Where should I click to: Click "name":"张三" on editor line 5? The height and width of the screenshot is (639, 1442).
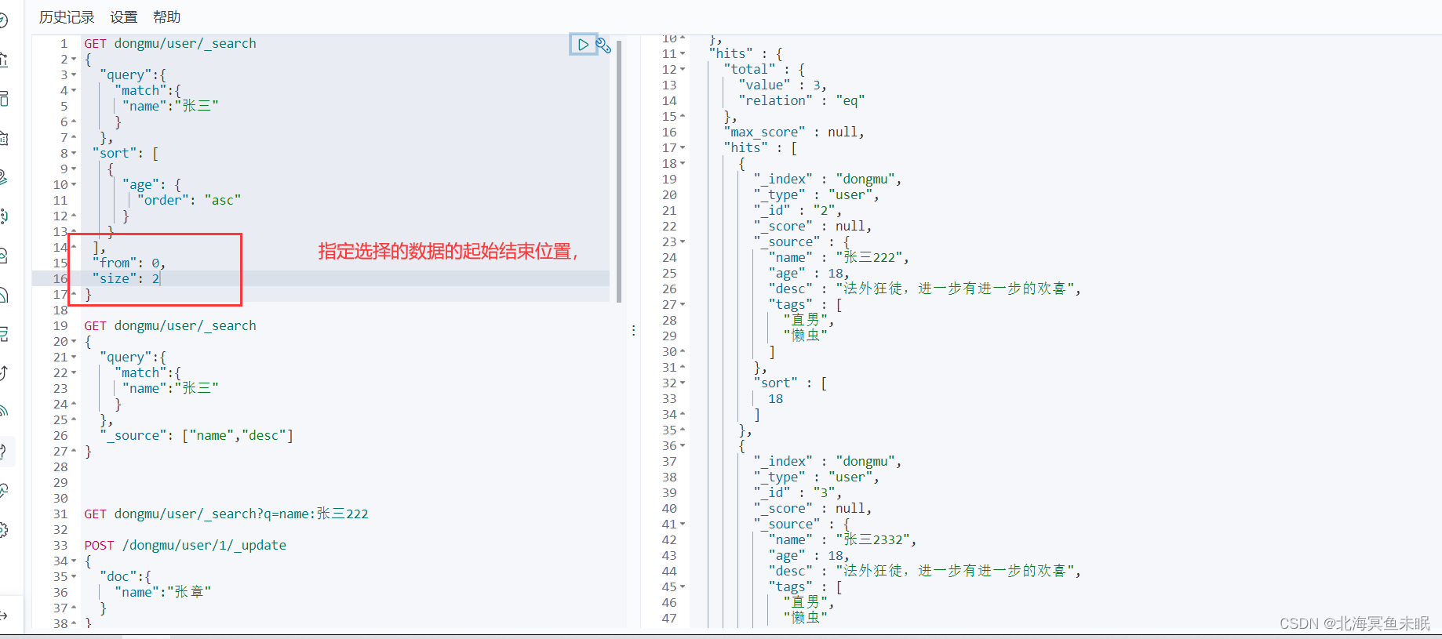(170, 107)
